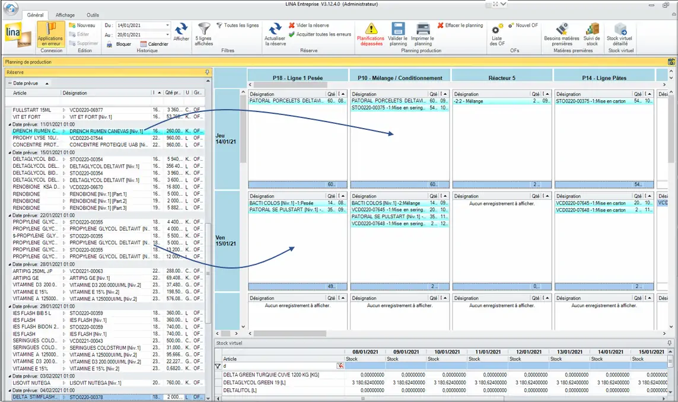Collapse the Date prévue 03/02/2021 group
This screenshot has width=678, height=402.
click(10, 376)
